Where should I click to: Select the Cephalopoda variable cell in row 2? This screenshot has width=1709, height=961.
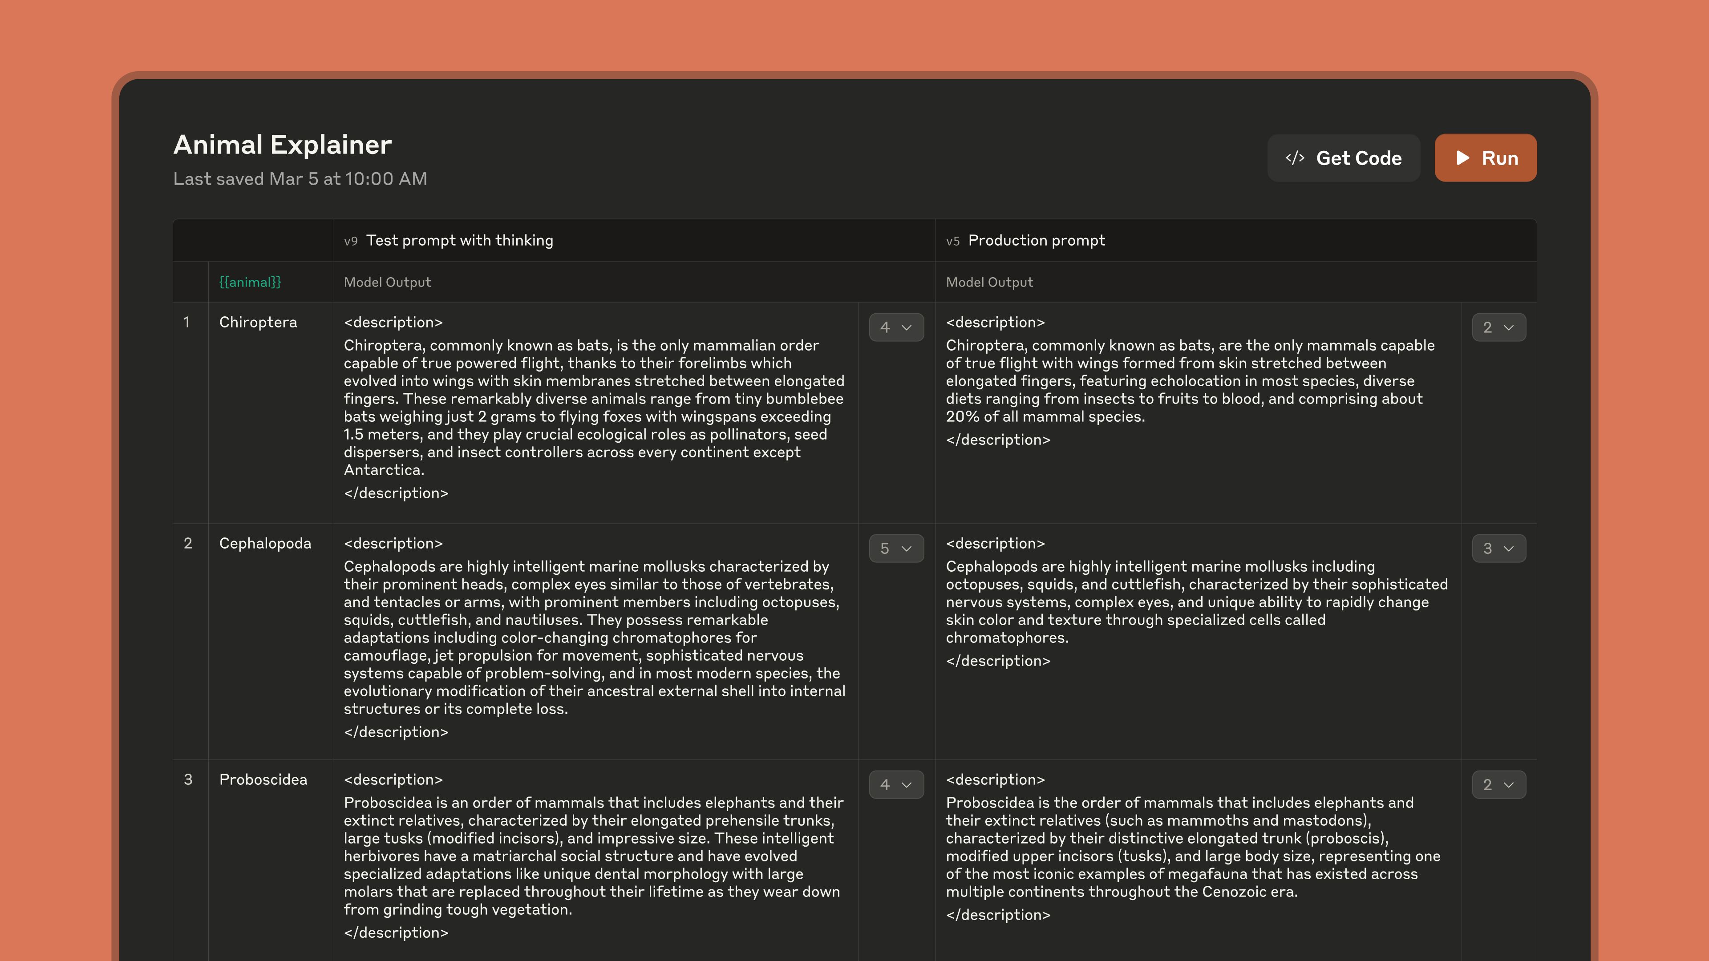coord(265,543)
